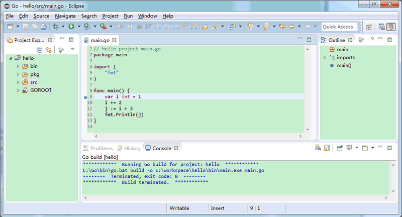The image size is (402, 217).
Task: Click the Back navigation arrow in toolbar
Action: tap(291, 27)
